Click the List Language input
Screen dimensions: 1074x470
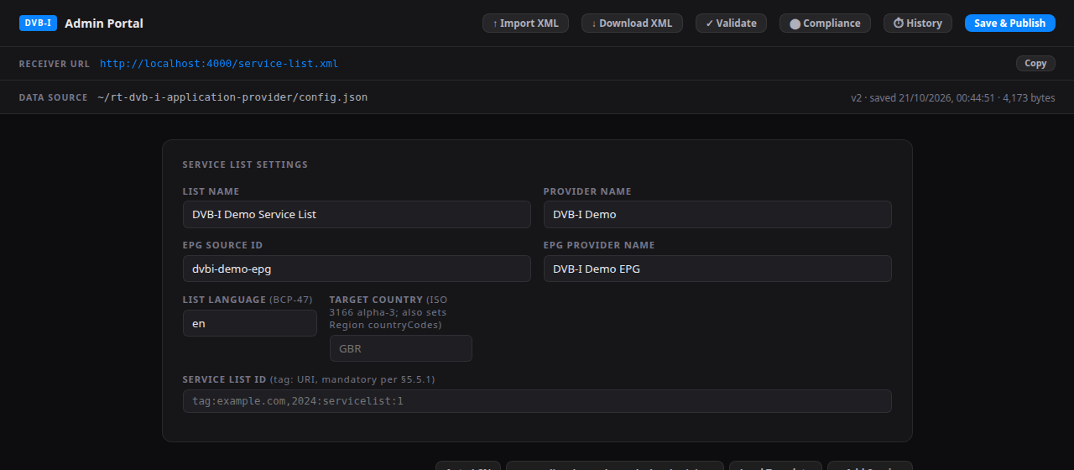250,323
